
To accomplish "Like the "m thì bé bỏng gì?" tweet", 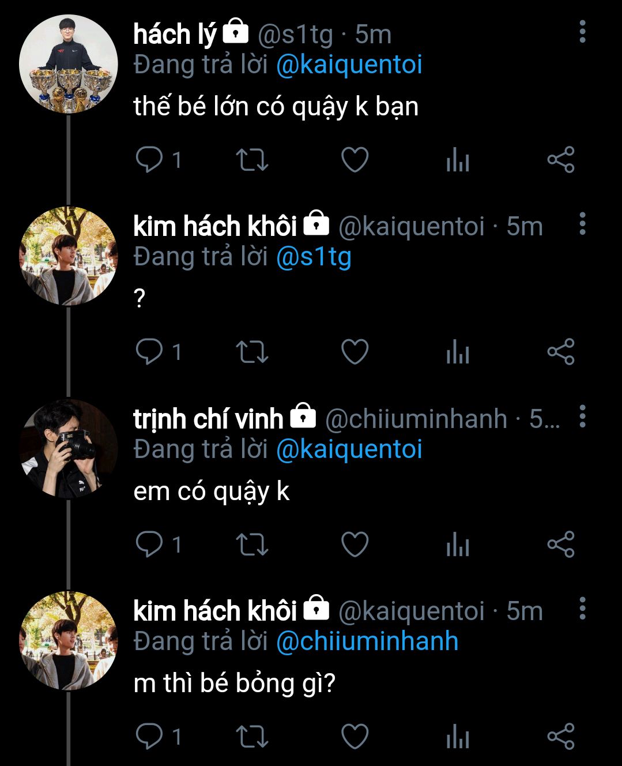I will [x=355, y=737].
